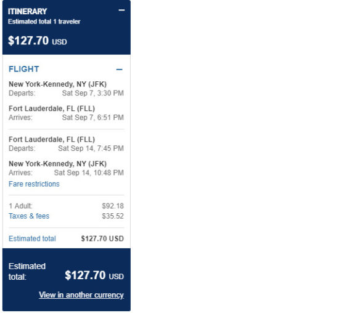Select the Sat Sep 7, 6:51 PM arrival time
Image resolution: width=339 pixels, height=313 pixels.
[93, 117]
